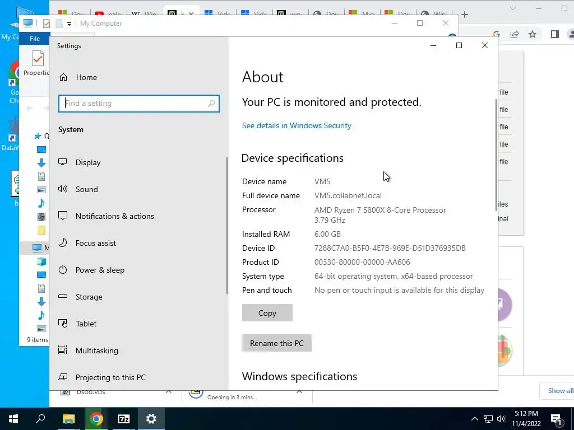This screenshot has width=574, height=430.
Task: Click the Find a setting search box
Action: (x=139, y=104)
